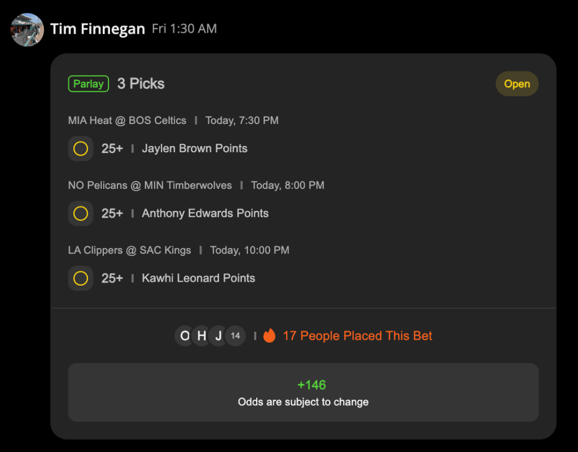Click the Fri 1:30 AM message timestamp
This screenshot has width=578, height=452.
pos(185,29)
